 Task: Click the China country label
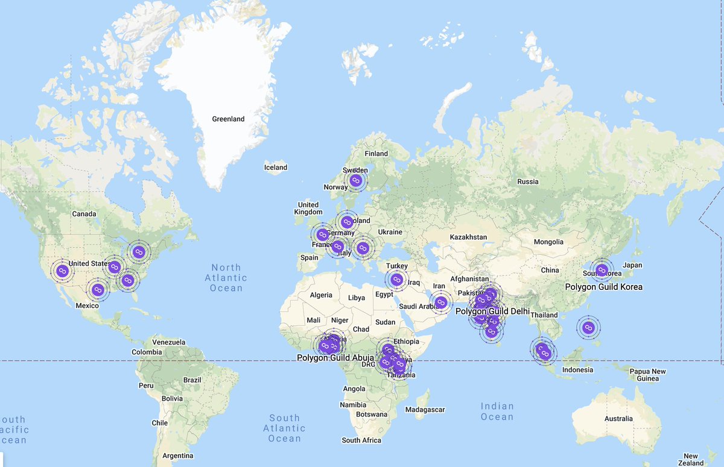pyautogui.click(x=550, y=270)
